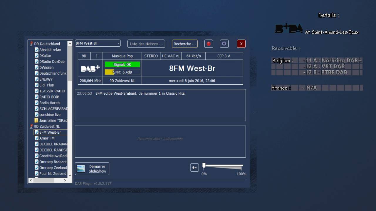The width and height of the screenshot is (376, 211).
Task: Click the slideshow picture icon
Action: 81,169
